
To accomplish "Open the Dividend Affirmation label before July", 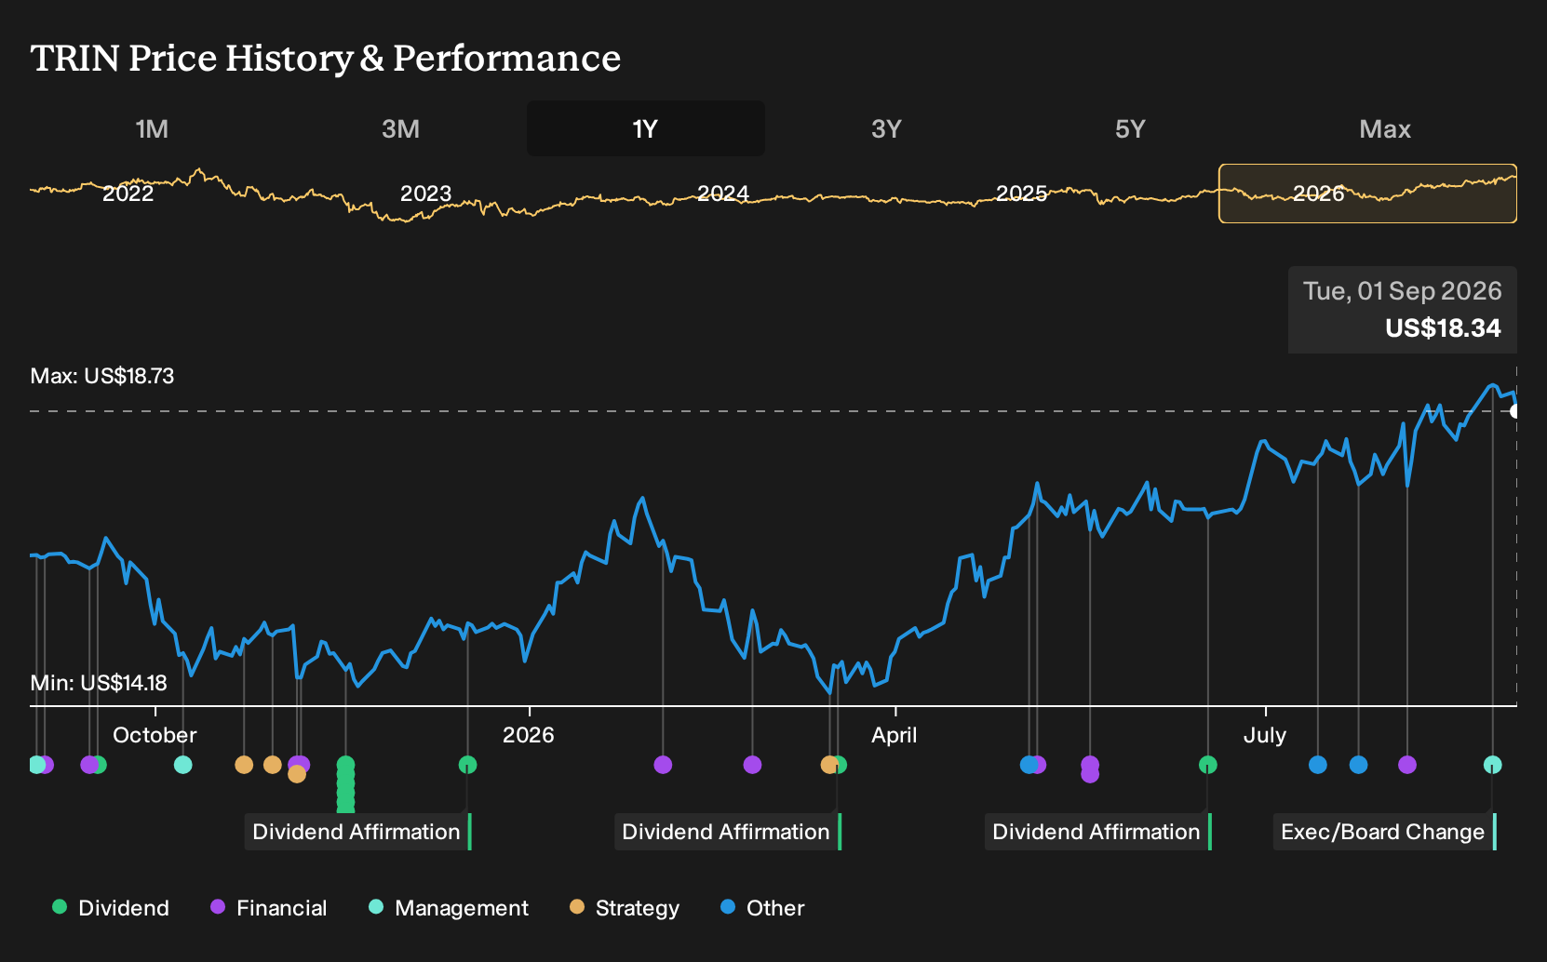I will click(1097, 832).
